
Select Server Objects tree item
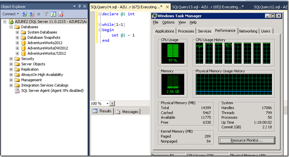point(33,64)
